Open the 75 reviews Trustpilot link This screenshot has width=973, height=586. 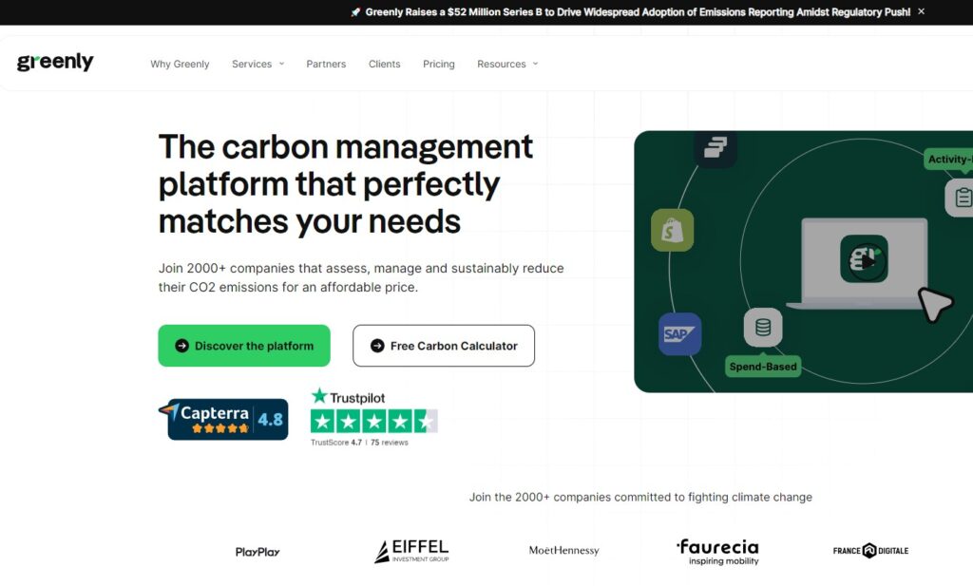click(x=389, y=443)
